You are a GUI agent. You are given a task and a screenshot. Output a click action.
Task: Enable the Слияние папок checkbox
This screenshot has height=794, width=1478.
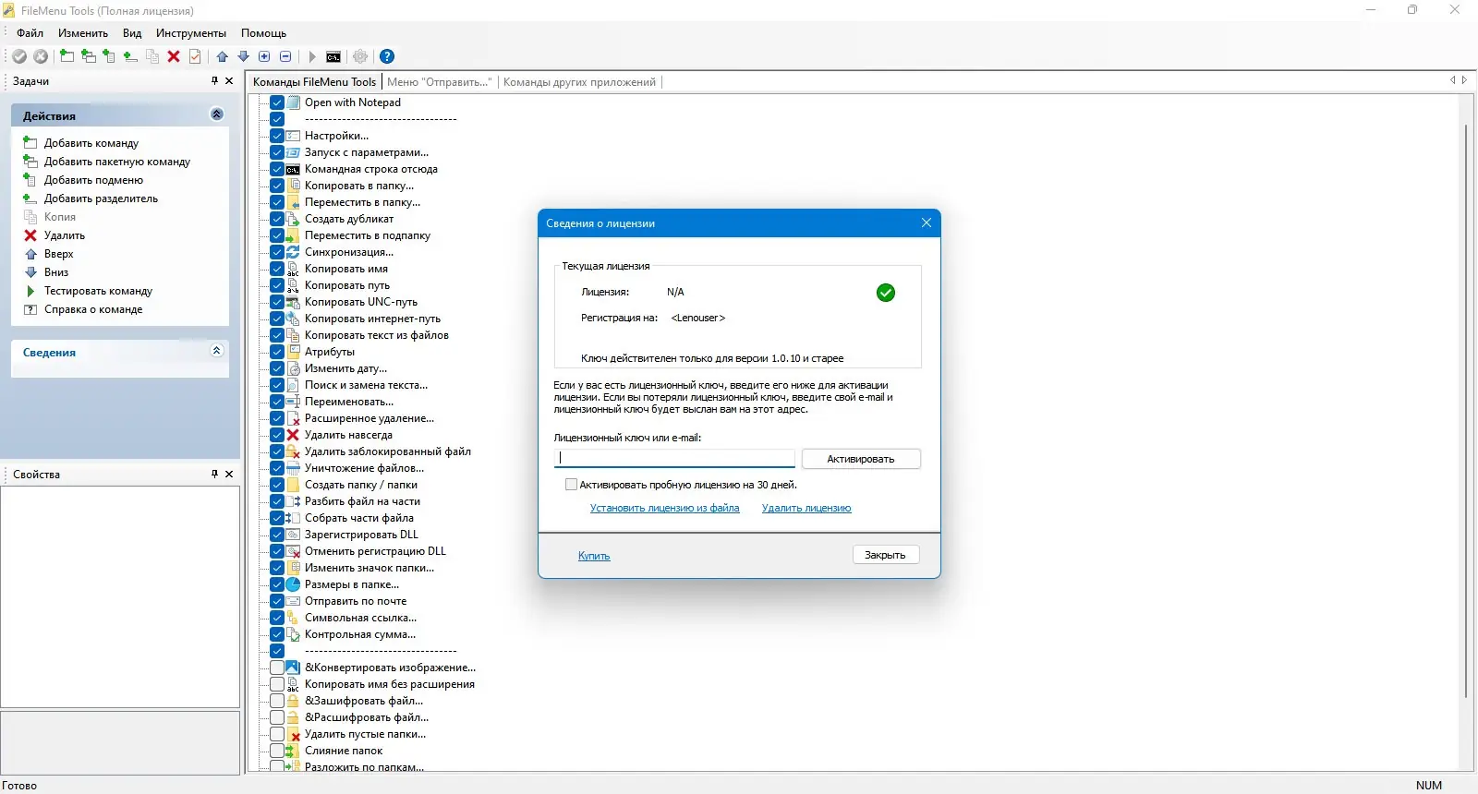pyautogui.click(x=277, y=751)
